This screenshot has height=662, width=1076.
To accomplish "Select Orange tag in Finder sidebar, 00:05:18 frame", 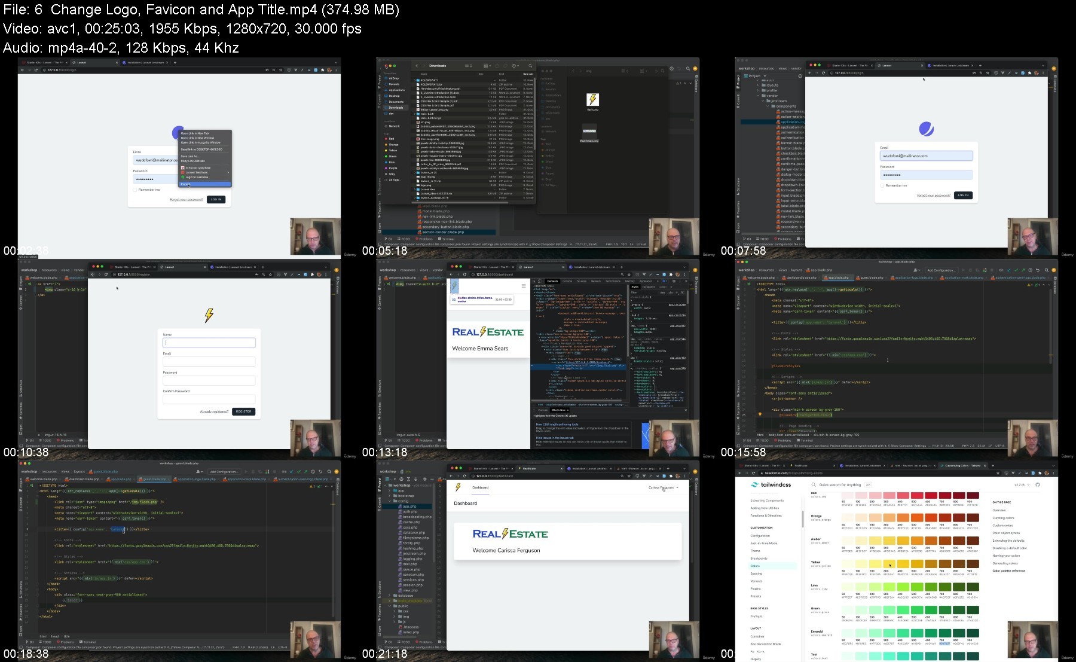I will coord(393,144).
